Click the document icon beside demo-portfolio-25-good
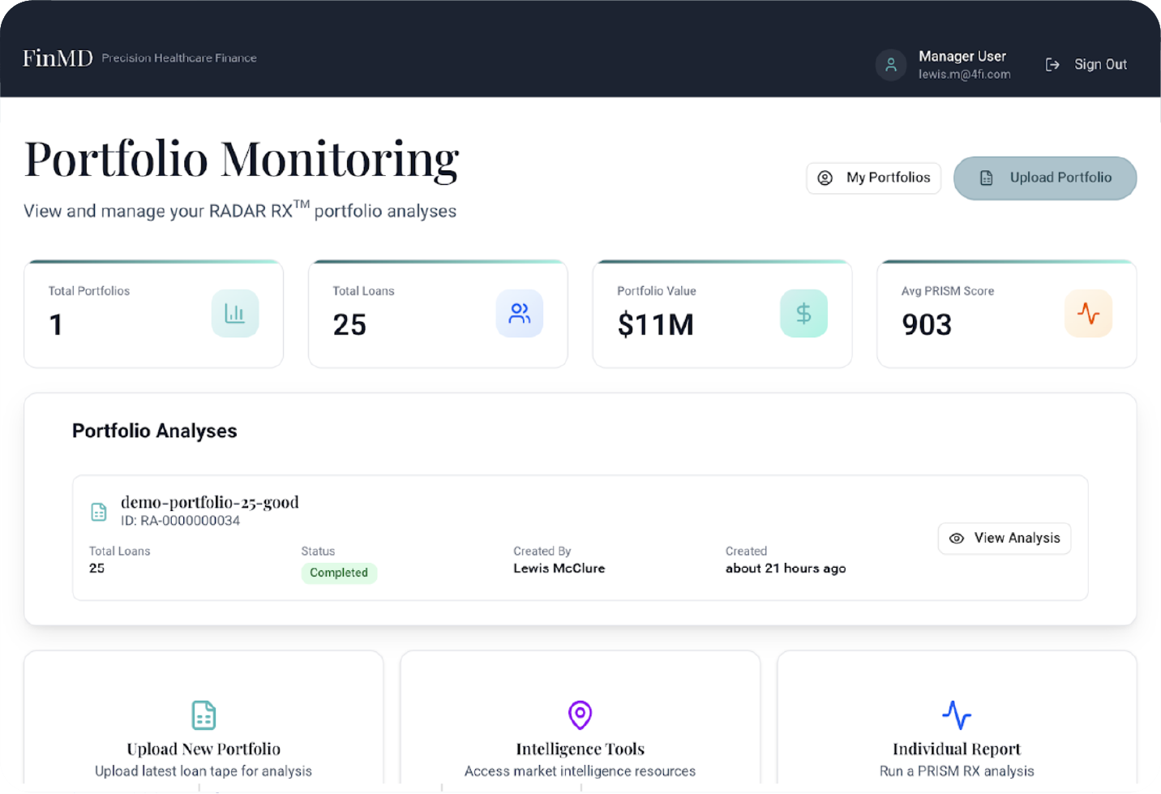 (x=99, y=512)
